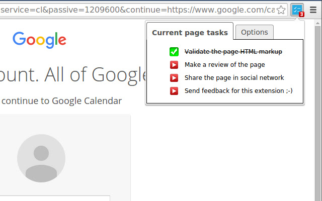
Task: Click 'Share the page in social network'
Action: point(234,77)
